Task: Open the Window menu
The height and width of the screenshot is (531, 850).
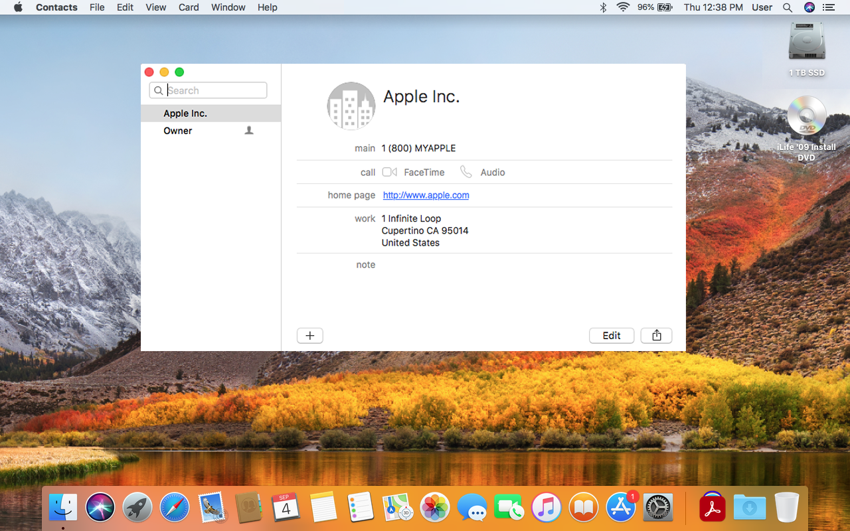Action: [x=228, y=7]
